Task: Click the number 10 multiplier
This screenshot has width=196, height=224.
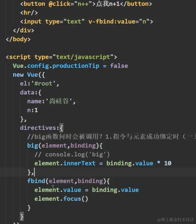Action: pyautogui.click(x=168, y=163)
